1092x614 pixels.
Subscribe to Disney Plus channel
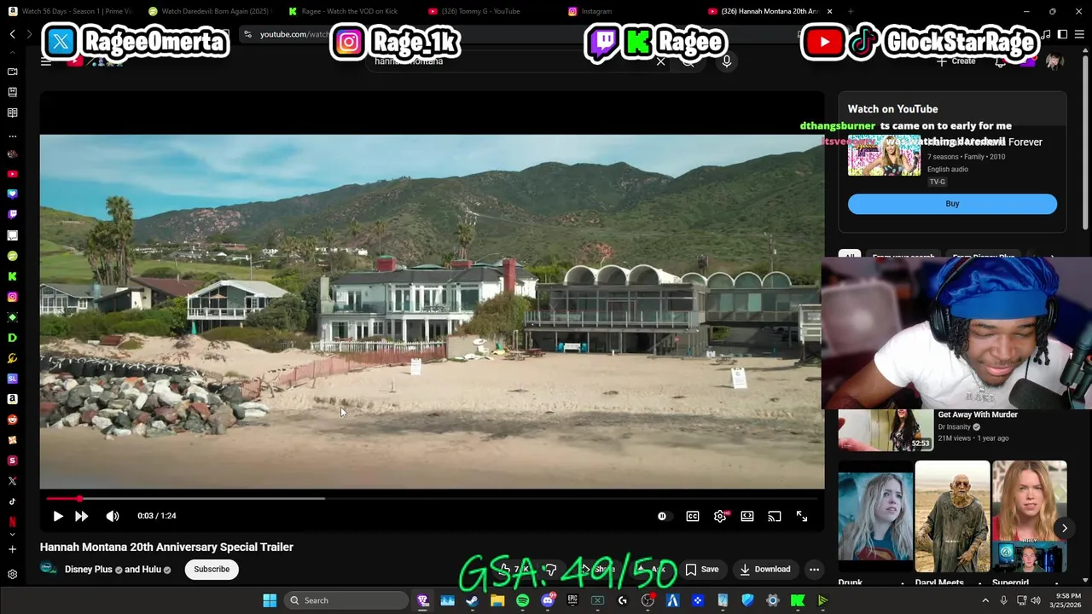point(212,569)
